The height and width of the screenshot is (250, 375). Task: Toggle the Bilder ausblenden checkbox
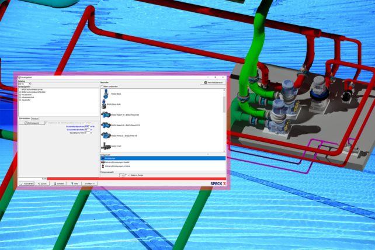click(103, 86)
